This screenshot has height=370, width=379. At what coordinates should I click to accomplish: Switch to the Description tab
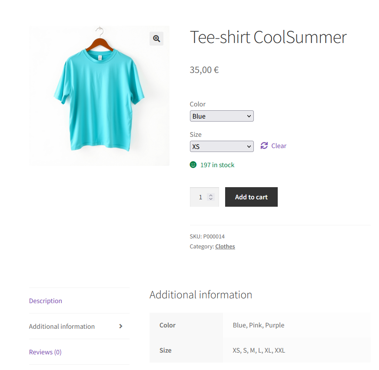point(46,301)
